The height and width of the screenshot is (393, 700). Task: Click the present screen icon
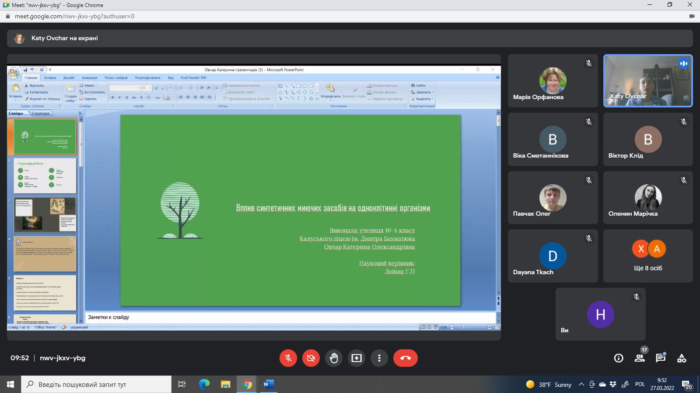pos(357,358)
